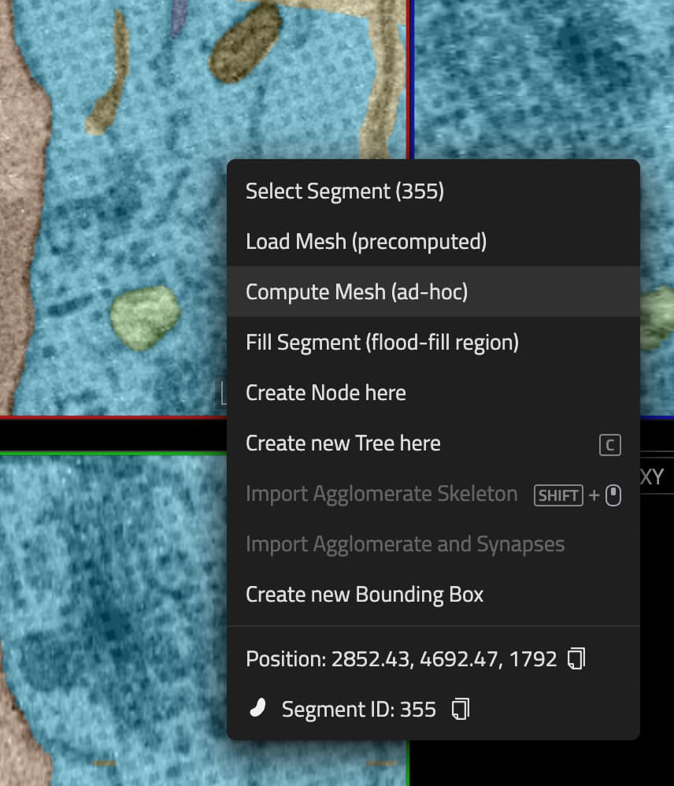Click the Position coordinates text
This screenshot has width=674, height=786.
point(402,658)
